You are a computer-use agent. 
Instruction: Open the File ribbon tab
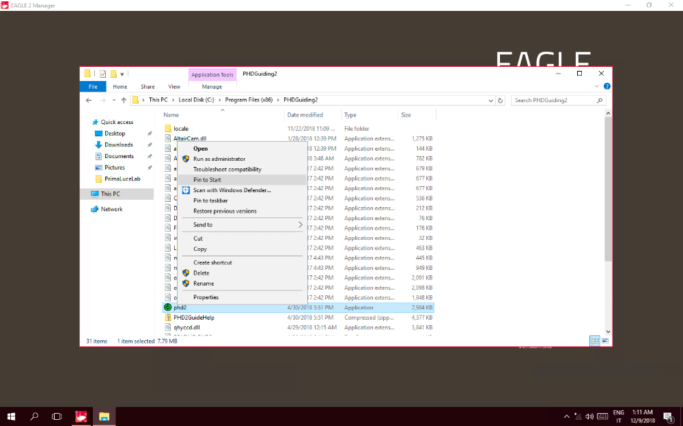point(93,87)
